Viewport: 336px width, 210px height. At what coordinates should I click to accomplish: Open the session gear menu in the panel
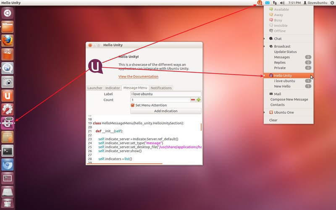click(x=332, y=3)
